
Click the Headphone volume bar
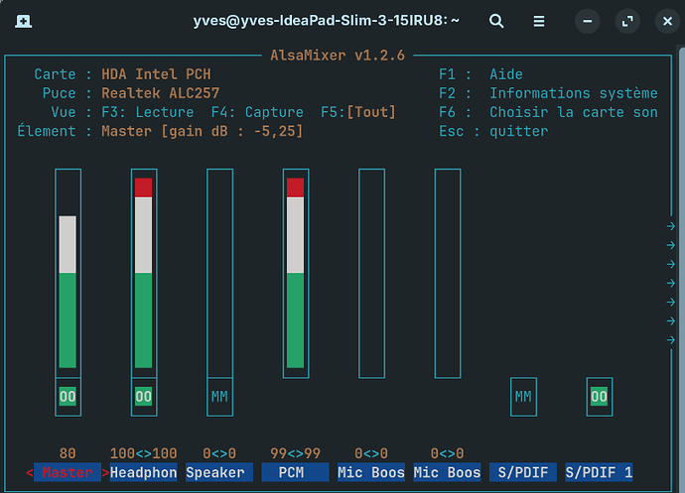[144, 273]
